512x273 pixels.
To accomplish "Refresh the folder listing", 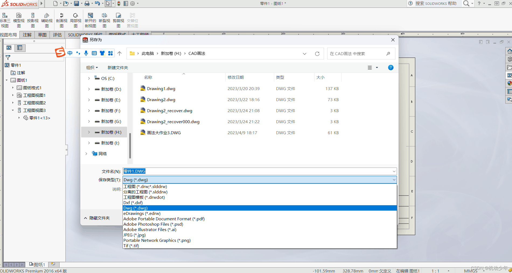I will coord(317,54).
